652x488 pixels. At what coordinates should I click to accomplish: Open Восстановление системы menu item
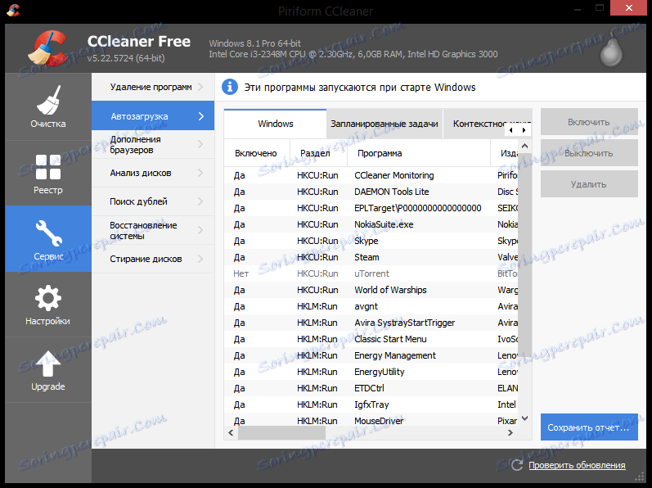click(x=153, y=230)
